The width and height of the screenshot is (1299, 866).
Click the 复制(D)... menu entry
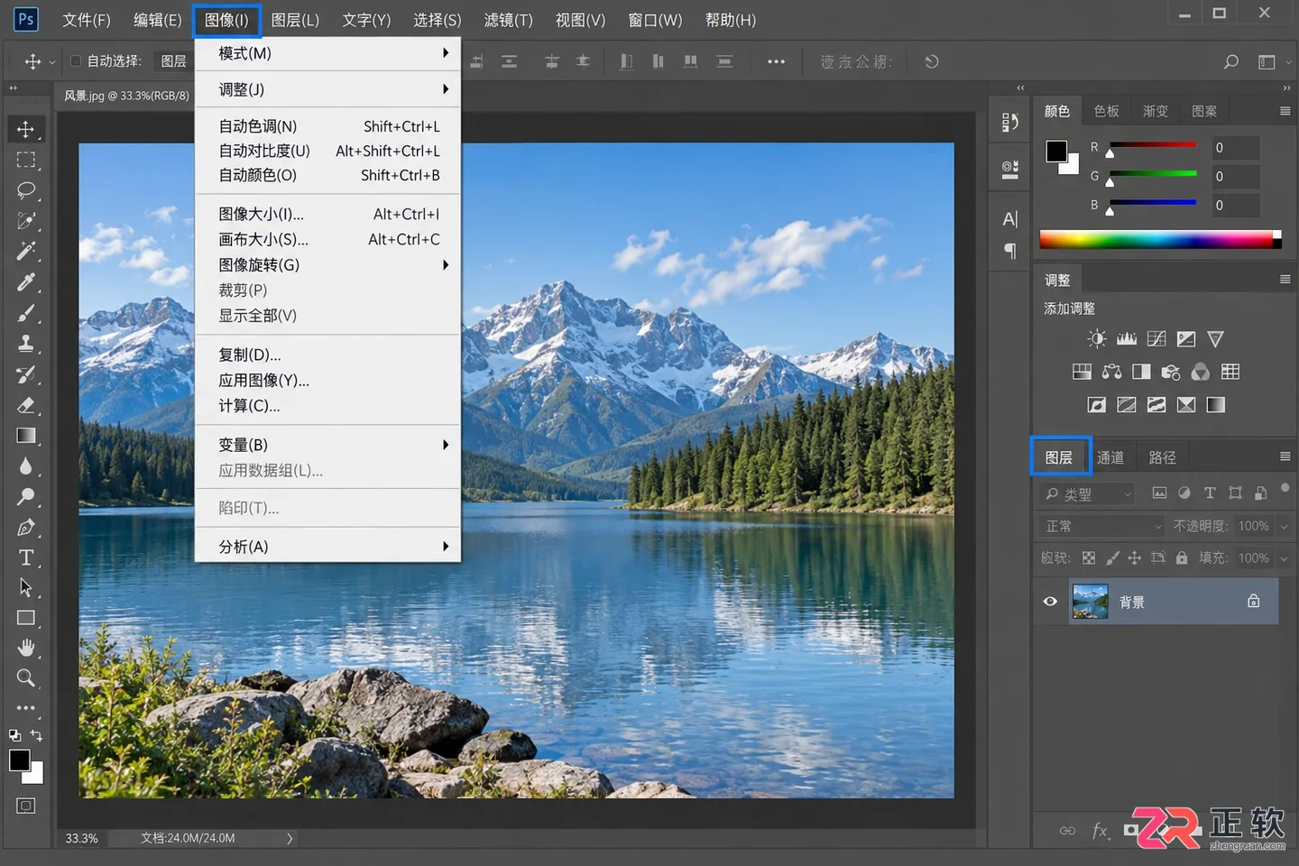(x=327, y=355)
